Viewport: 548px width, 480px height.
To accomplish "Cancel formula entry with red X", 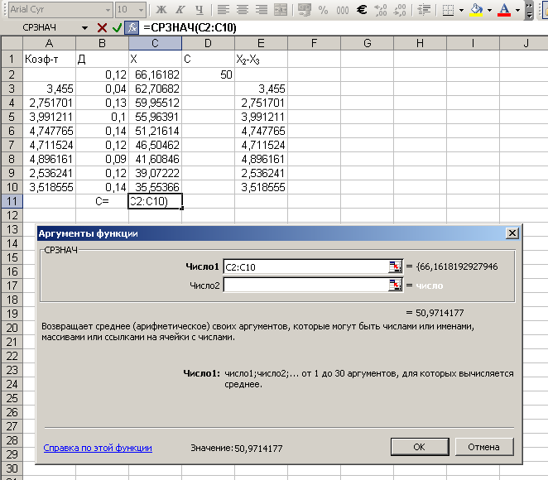I will (x=102, y=27).
